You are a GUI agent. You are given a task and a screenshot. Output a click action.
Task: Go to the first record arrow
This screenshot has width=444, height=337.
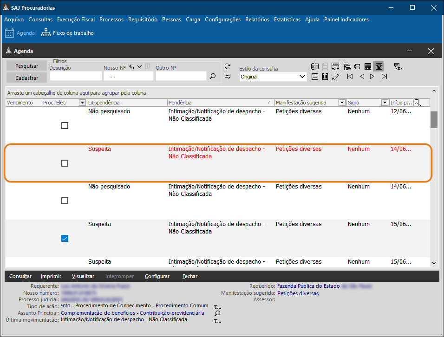pyautogui.click(x=350, y=77)
